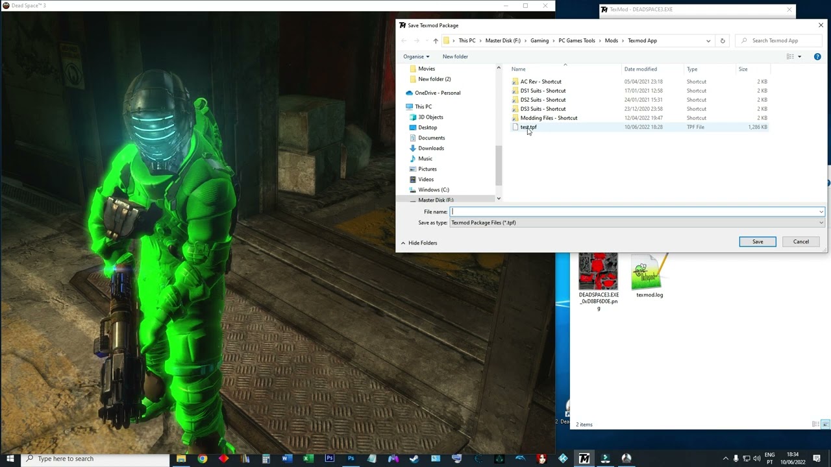Navigate to Mods in the address bar
The image size is (831, 467).
(x=612, y=40)
